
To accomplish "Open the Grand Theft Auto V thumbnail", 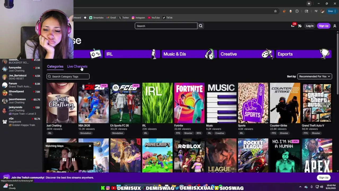I will point(317,103).
